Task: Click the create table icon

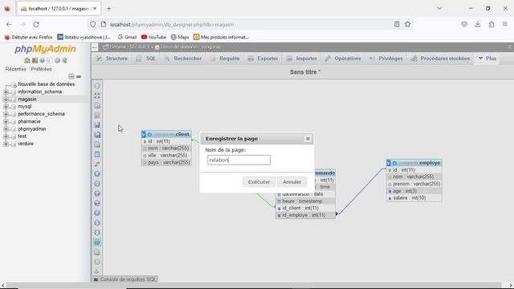Action: coord(97,154)
